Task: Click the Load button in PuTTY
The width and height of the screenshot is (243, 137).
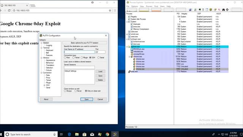Action: pyautogui.click(x=100, y=72)
